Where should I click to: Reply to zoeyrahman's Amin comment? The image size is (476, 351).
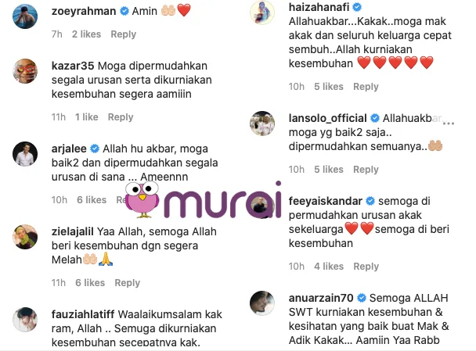pyautogui.click(x=123, y=34)
